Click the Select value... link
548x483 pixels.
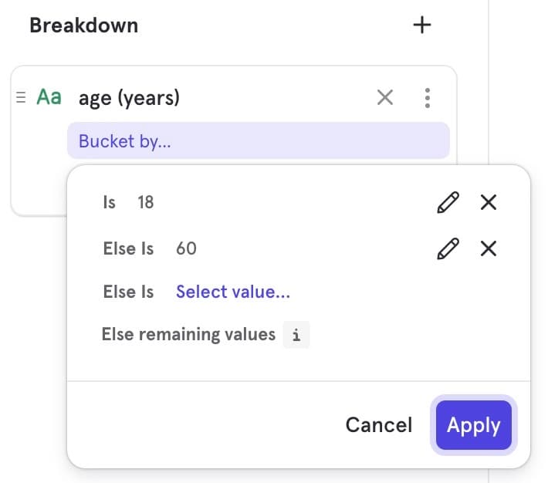(233, 292)
